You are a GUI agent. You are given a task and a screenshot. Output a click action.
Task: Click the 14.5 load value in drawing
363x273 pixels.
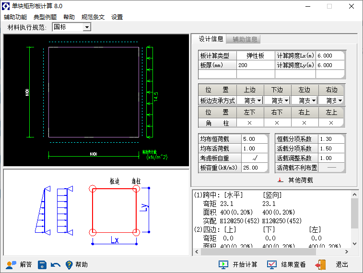tap(156, 97)
